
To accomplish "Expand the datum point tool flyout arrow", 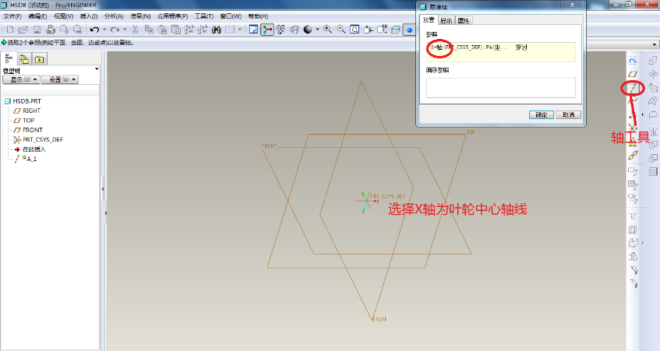I will 642,114.
